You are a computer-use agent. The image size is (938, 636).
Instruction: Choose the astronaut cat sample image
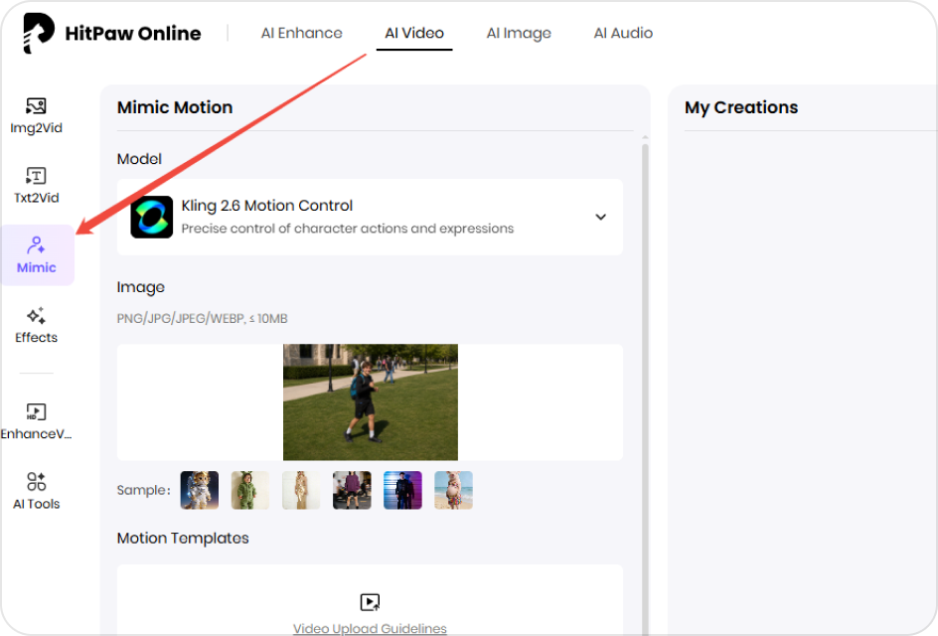click(199, 490)
